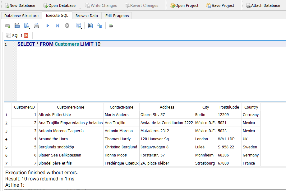The width and height of the screenshot is (286, 191).
Task: Click the CustomerName column header
Action: pos(71,107)
